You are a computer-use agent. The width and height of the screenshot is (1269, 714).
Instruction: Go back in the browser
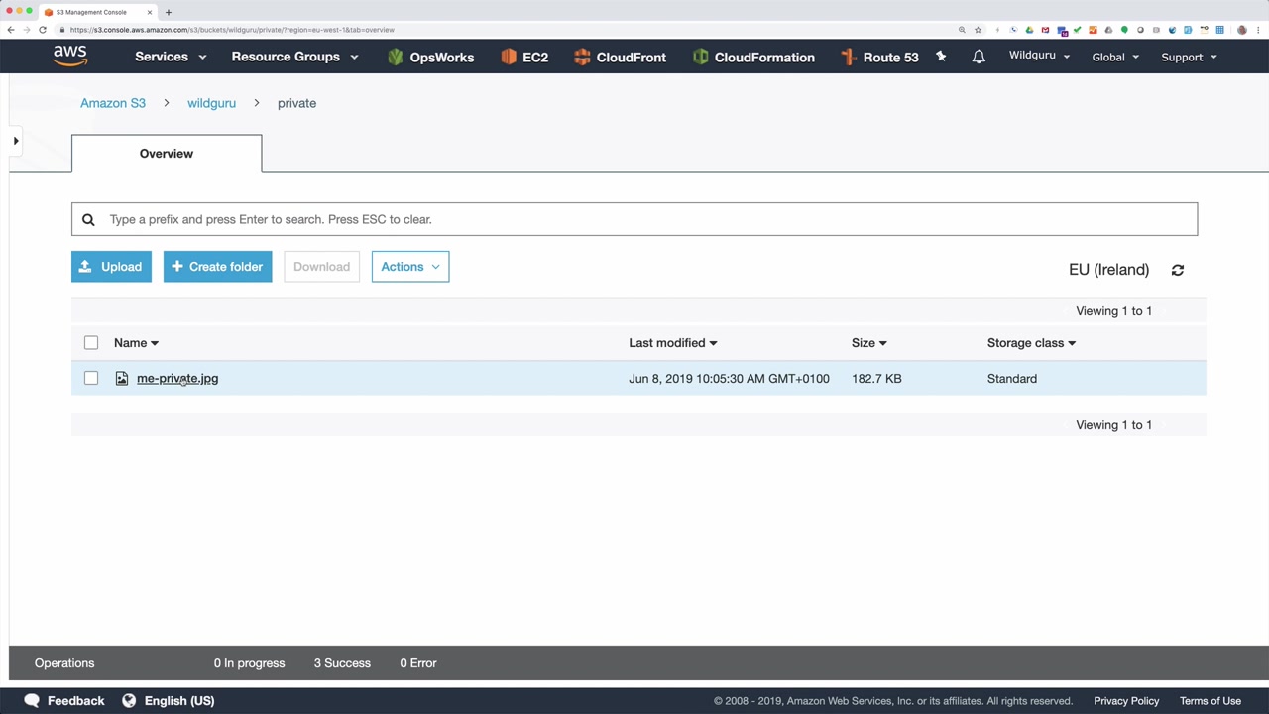(11, 30)
